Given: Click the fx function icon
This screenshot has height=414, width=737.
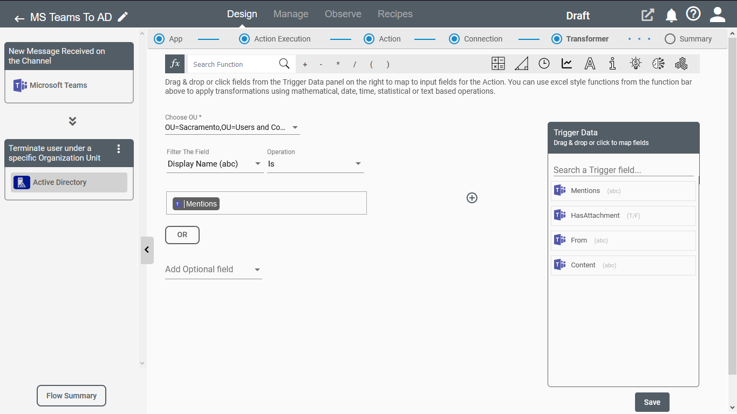Looking at the screenshot, I should (x=175, y=64).
